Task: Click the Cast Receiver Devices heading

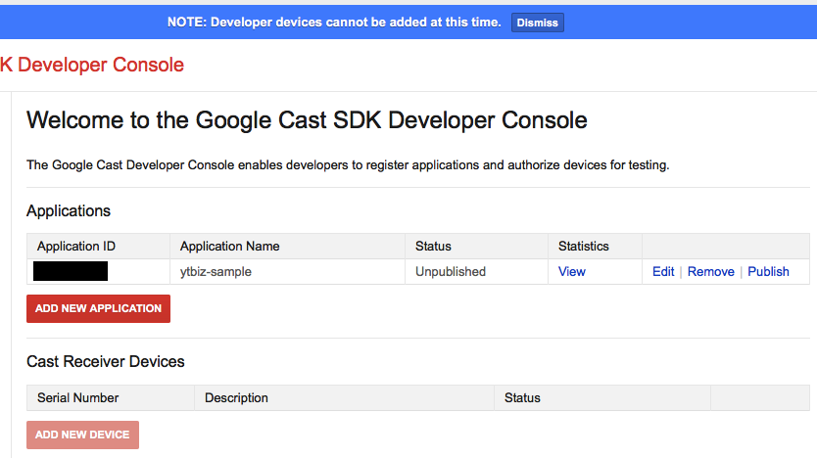Action: (105, 362)
